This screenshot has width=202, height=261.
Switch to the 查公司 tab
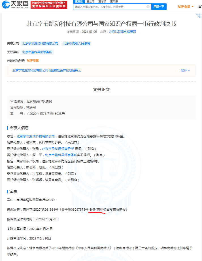[91, 1]
